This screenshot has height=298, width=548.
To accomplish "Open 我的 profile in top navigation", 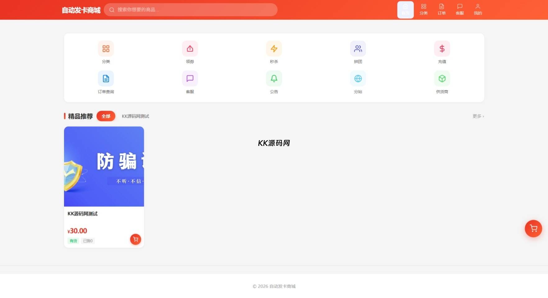I will (478, 10).
